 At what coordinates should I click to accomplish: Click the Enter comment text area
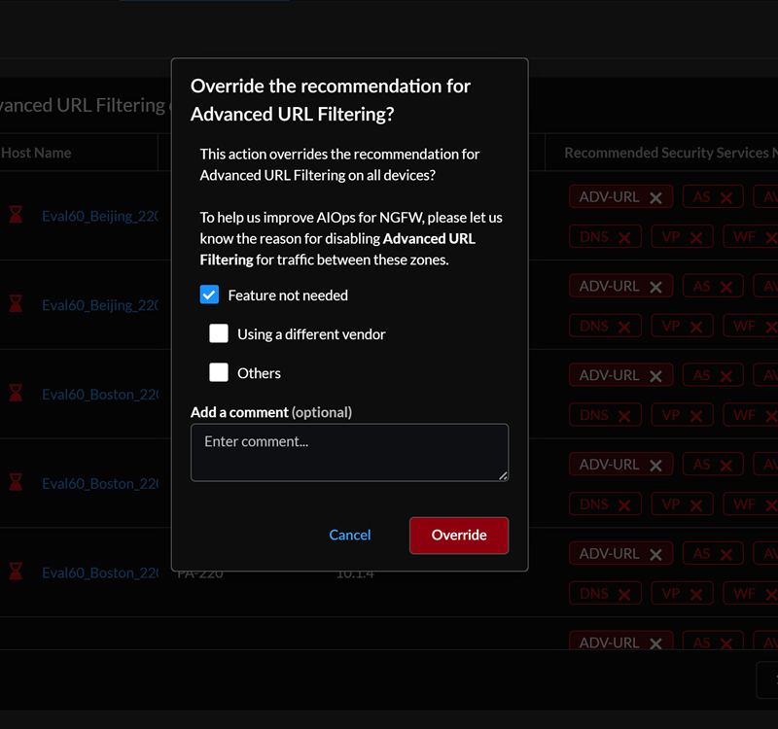click(x=349, y=452)
